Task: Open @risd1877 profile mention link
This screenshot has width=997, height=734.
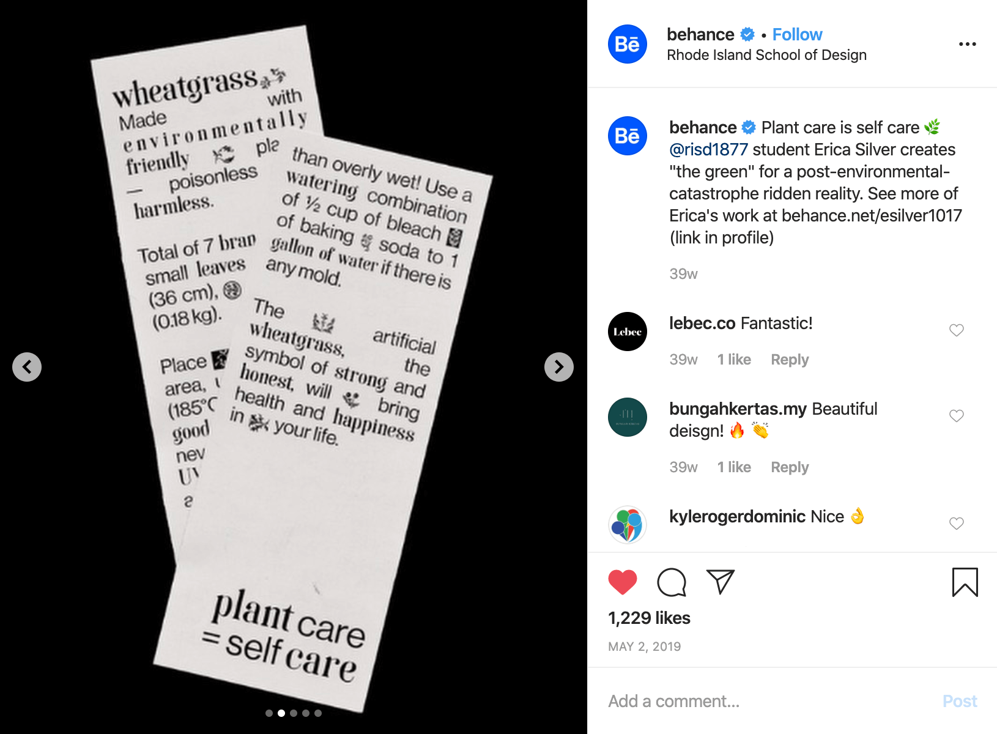Action: (x=708, y=149)
